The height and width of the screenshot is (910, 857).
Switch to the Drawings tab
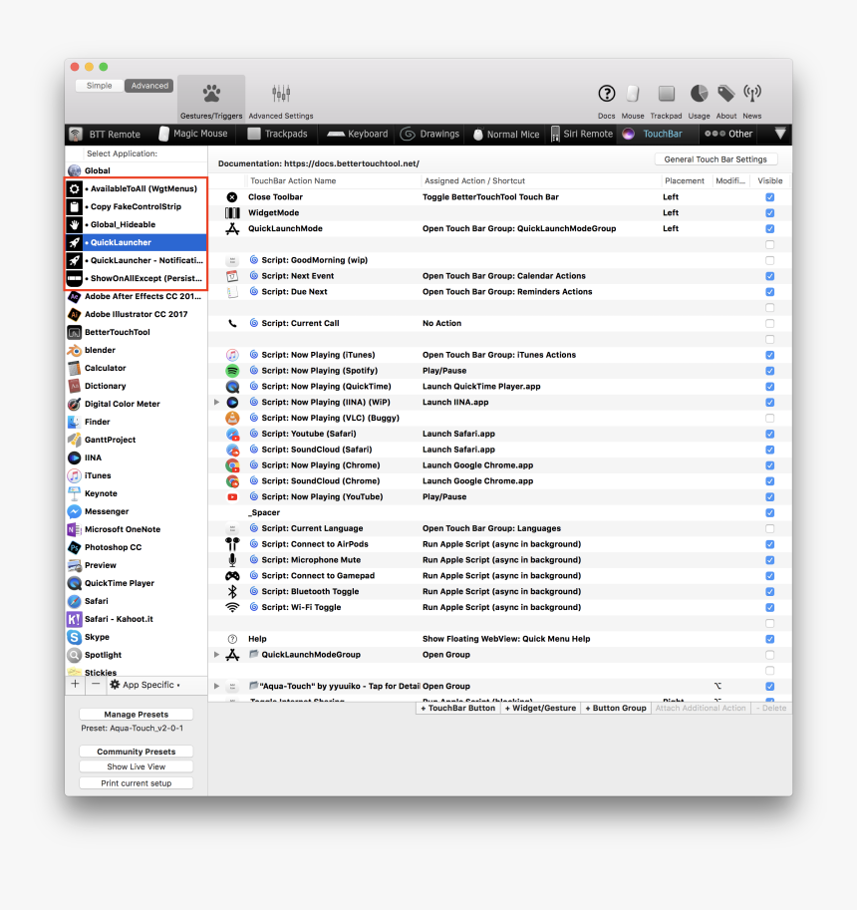point(429,135)
